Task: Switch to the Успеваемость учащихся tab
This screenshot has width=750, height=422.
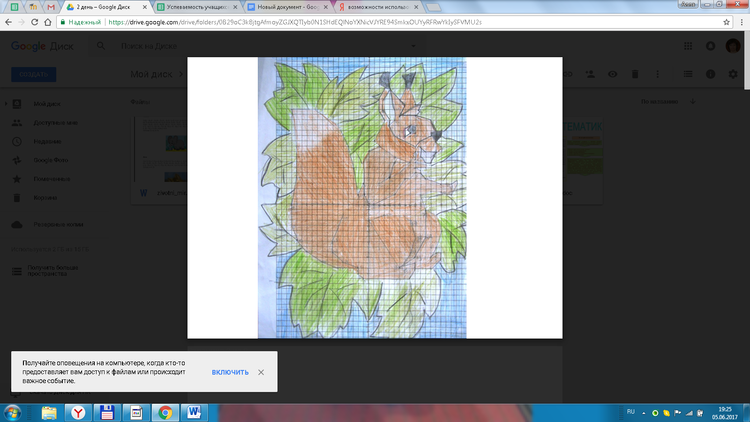Action: (198, 7)
